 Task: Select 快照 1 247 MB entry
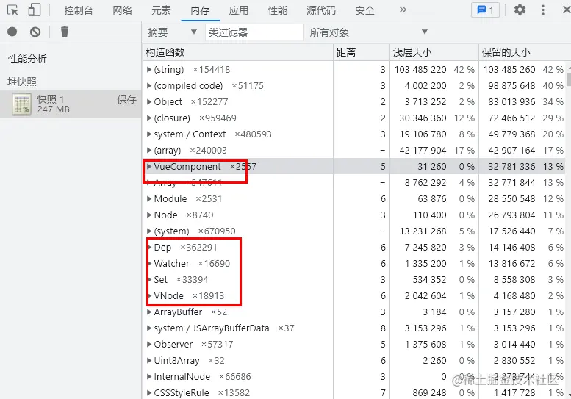(x=71, y=104)
